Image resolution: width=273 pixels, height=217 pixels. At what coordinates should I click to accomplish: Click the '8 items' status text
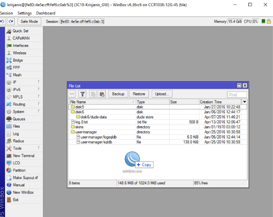(74, 183)
